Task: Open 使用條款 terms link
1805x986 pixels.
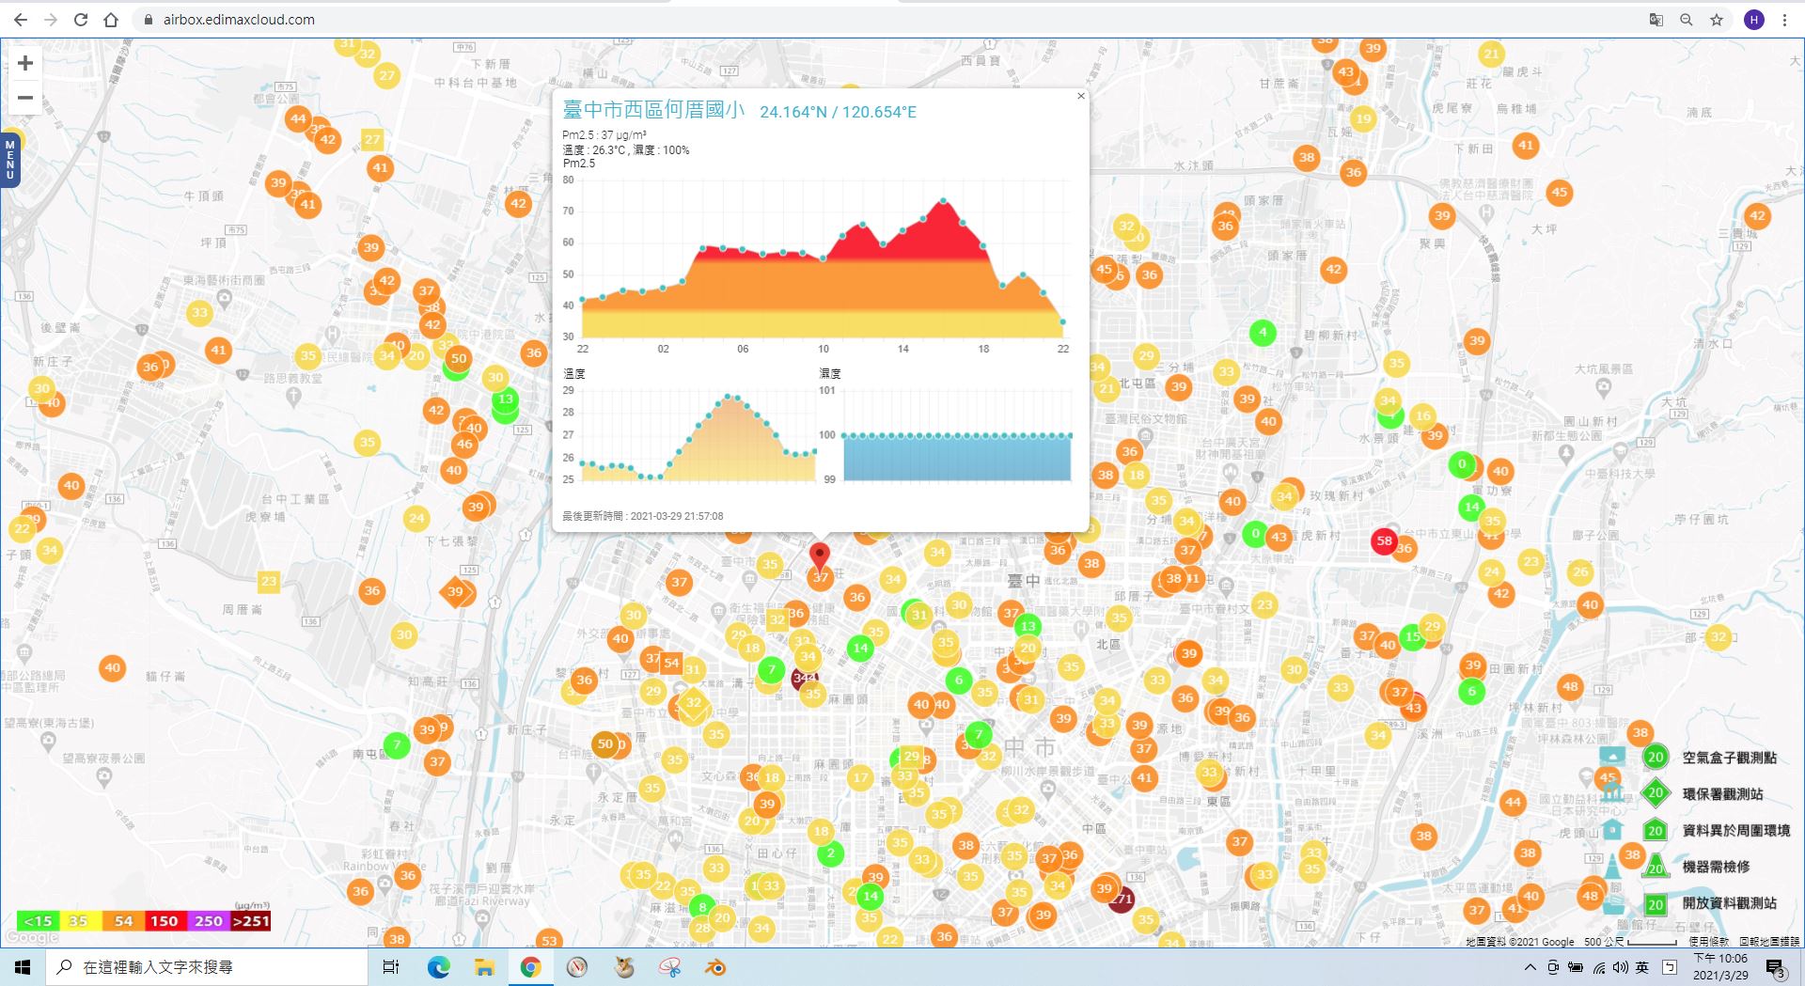Action: (x=1708, y=941)
